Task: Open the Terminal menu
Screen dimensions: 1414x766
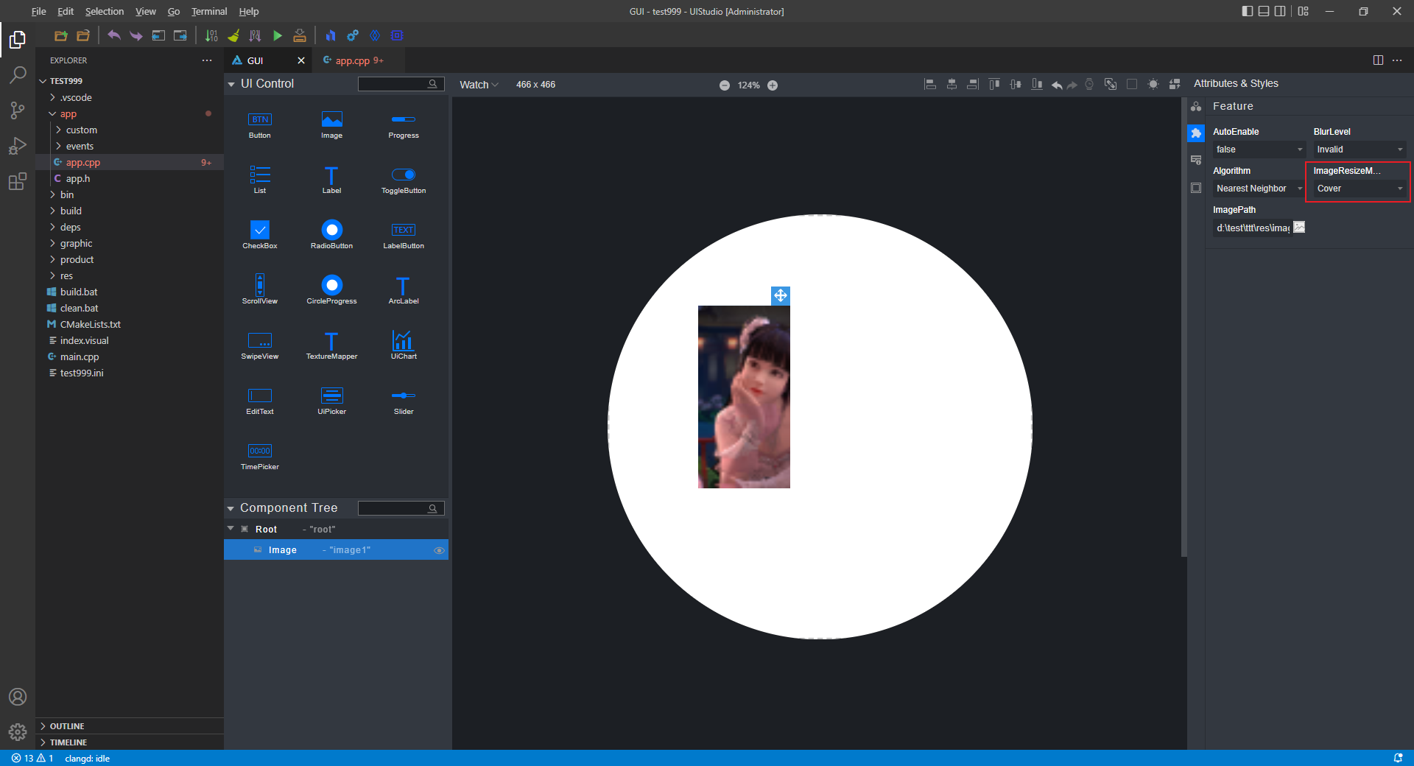Action: (x=209, y=11)
